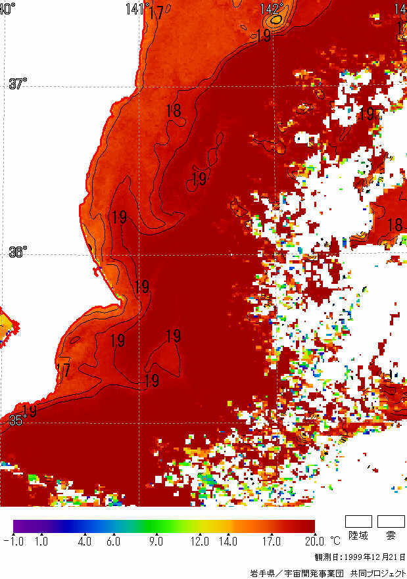Select the 20.0 tick label on the color scale

coord(315,542)
